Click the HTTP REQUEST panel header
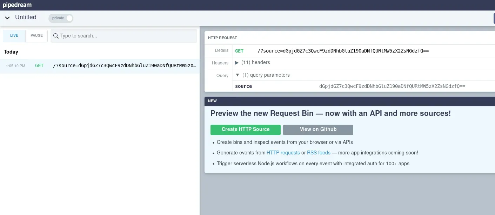 [x=222, y=38]
